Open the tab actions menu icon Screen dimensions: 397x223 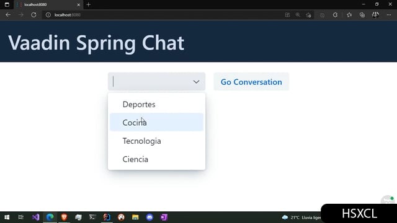[x=7, y=4]
